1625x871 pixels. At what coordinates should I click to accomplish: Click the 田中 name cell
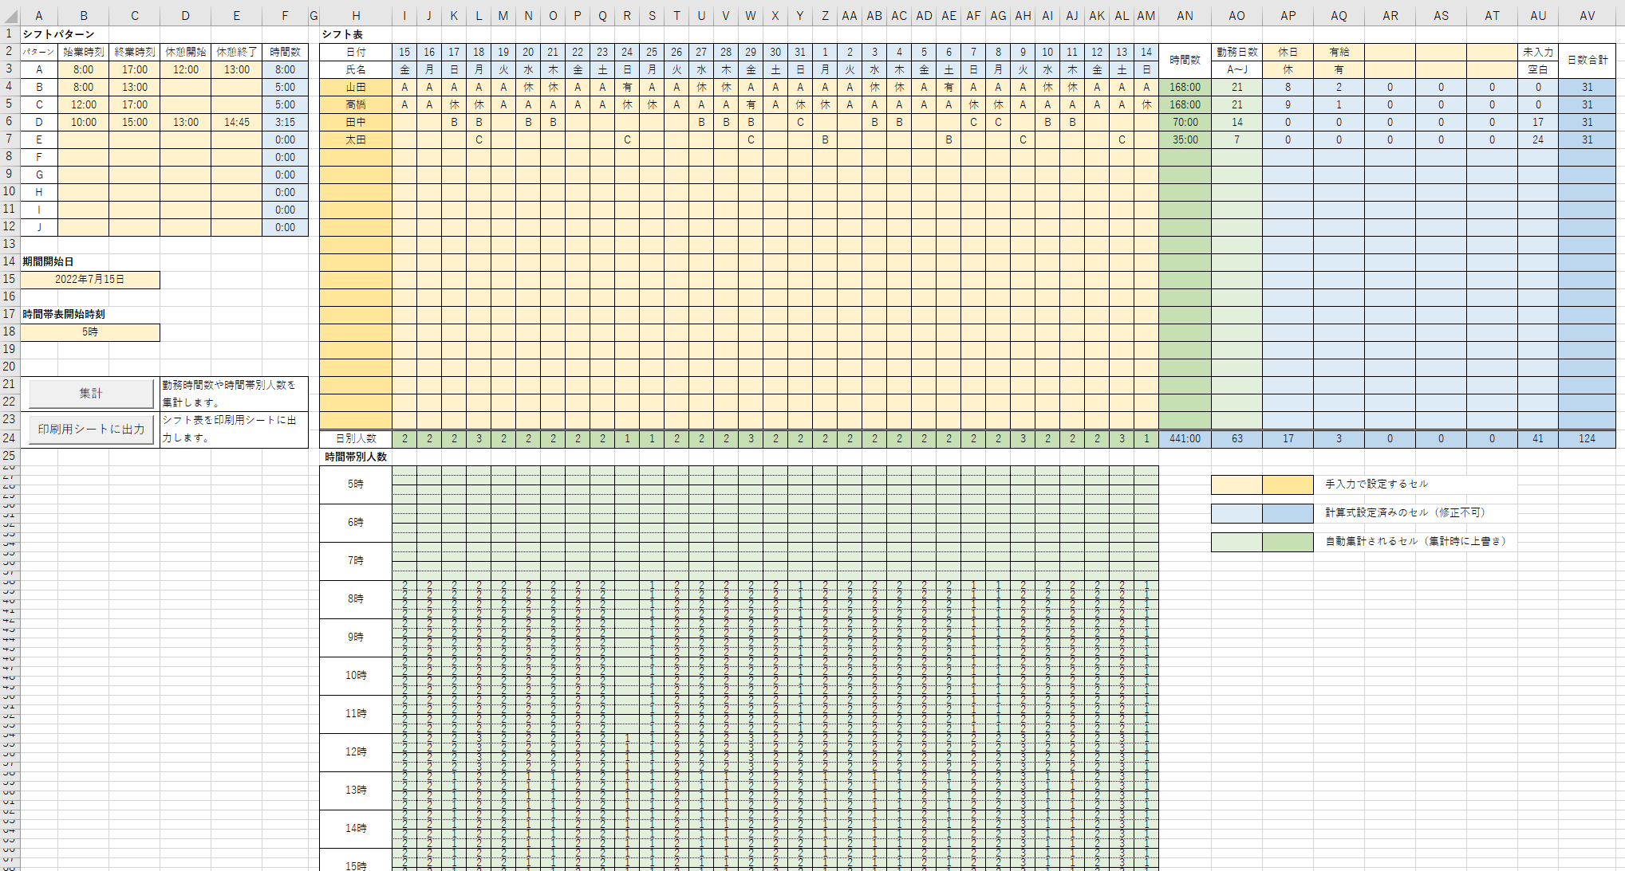point(356,123)
